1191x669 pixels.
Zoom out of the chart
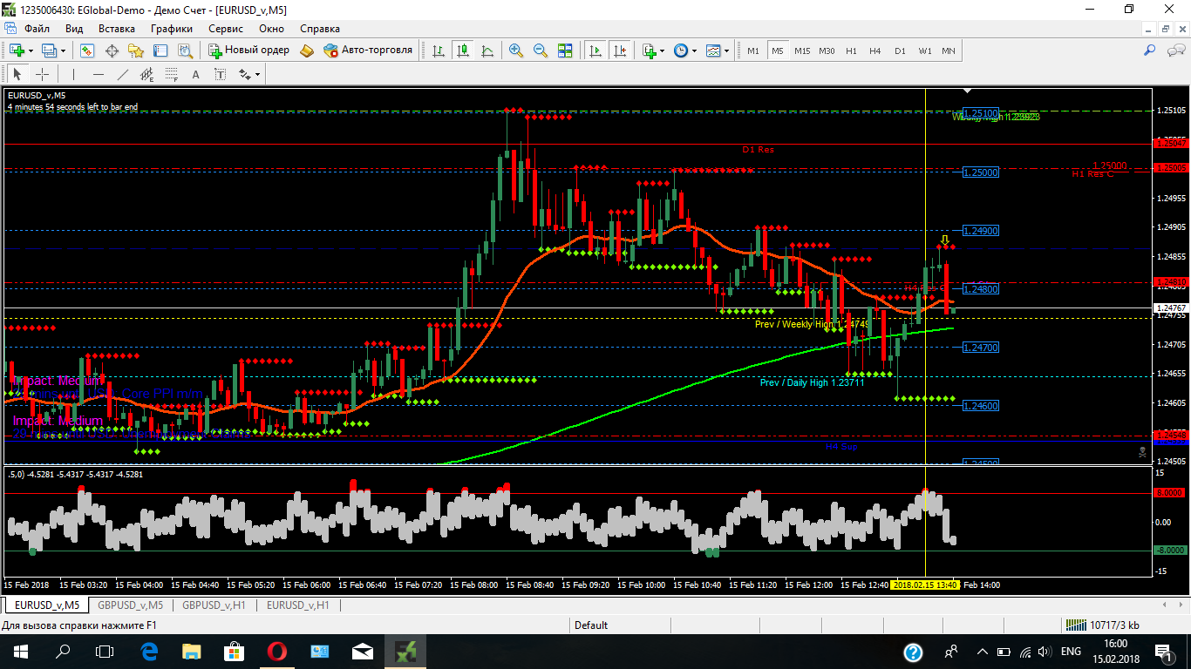pos(541,51)
